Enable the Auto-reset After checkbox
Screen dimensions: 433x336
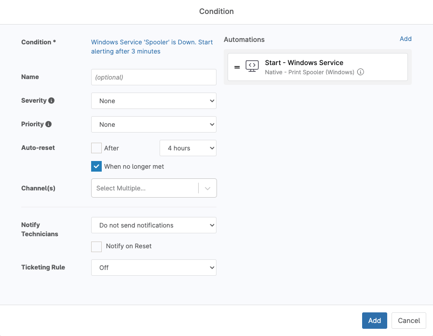click(x=96, y=148)
